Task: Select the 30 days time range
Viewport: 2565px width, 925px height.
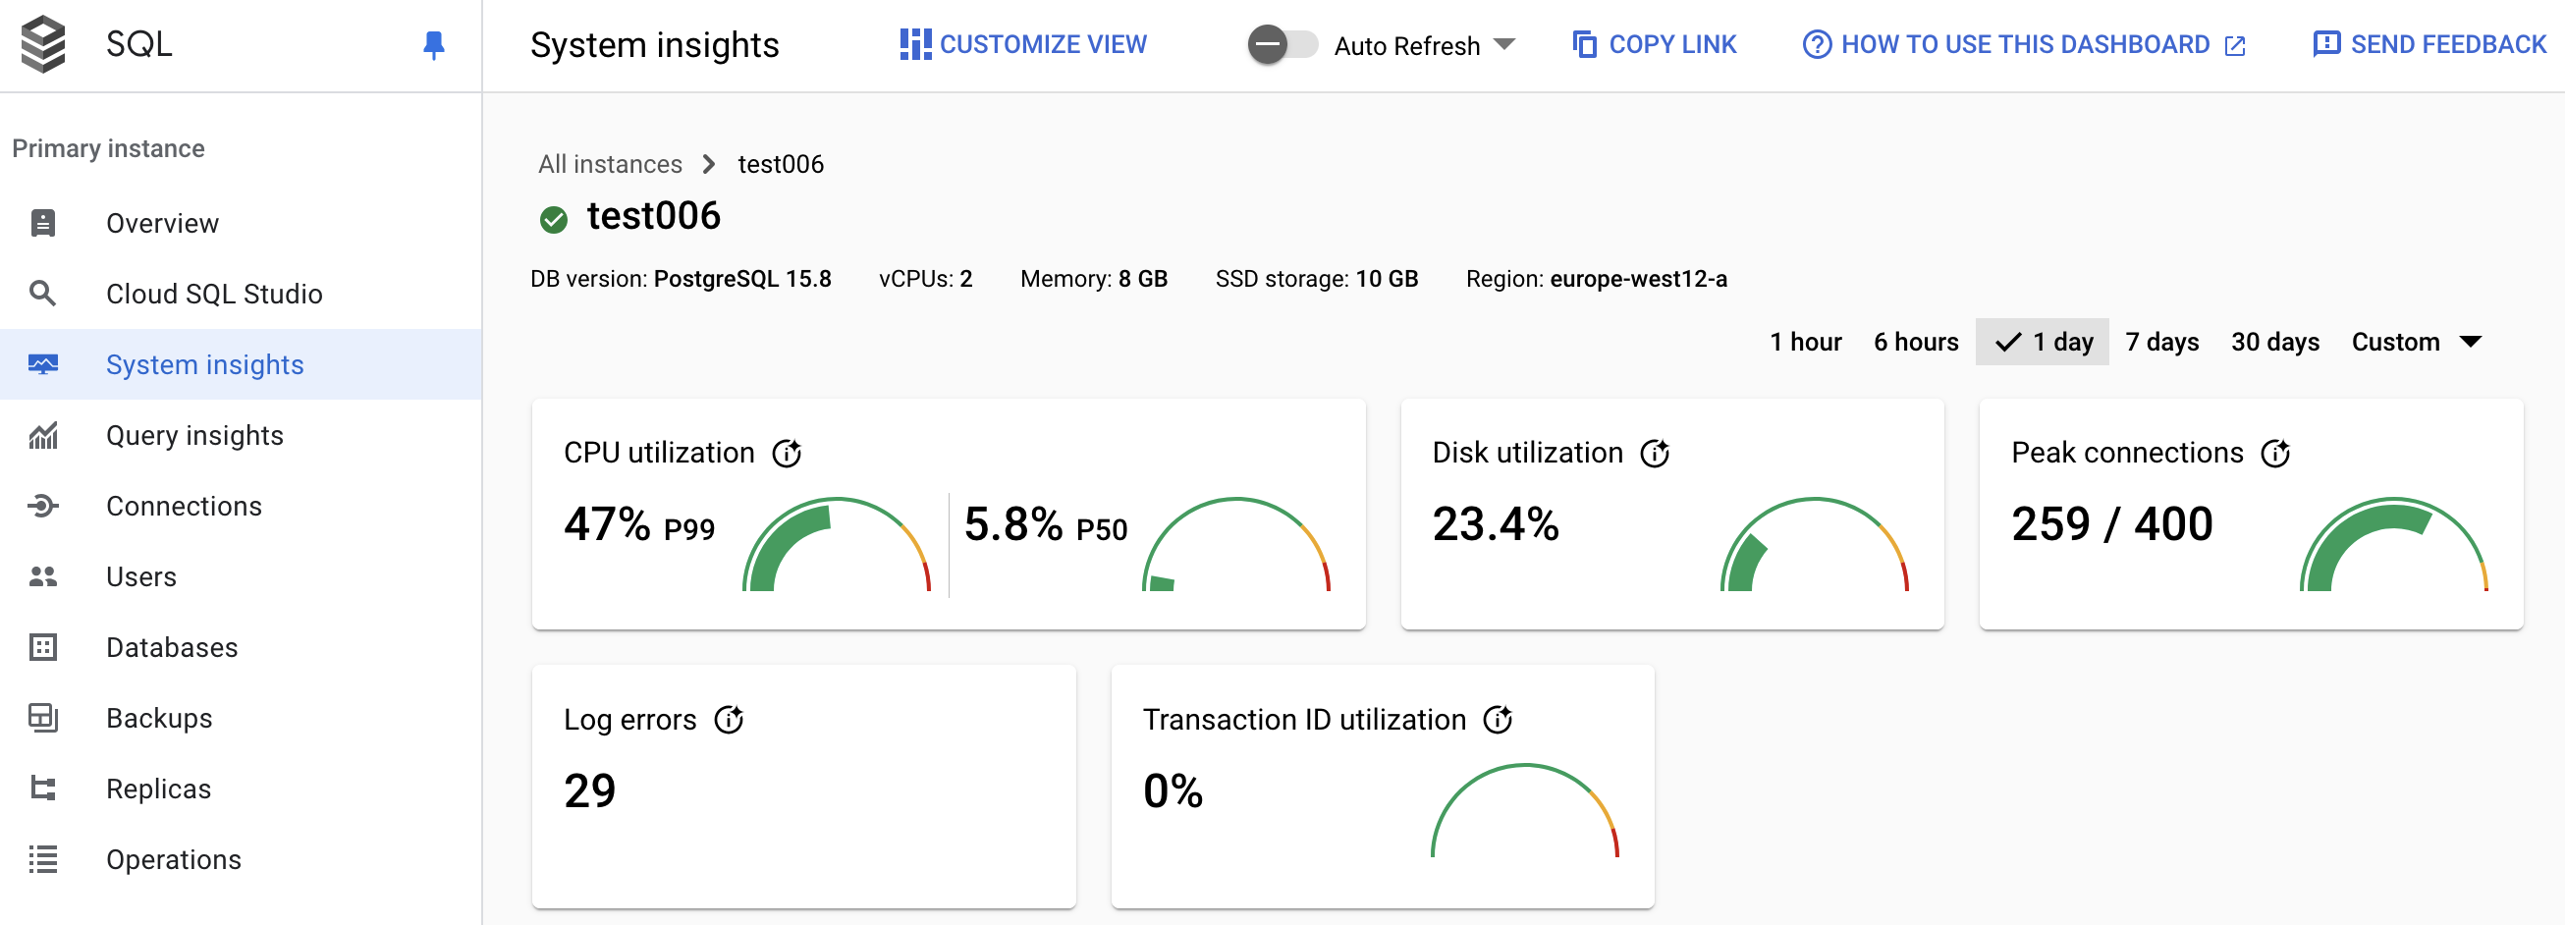Action: 2274,342
